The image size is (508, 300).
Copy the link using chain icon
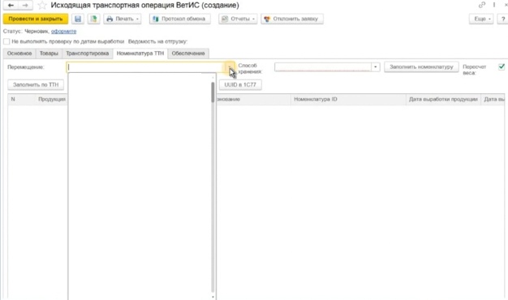click(x=482, y=5)
